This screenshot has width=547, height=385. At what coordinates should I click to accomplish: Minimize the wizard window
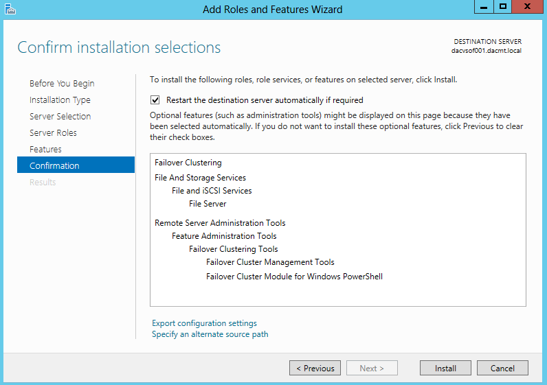[484, 7]
